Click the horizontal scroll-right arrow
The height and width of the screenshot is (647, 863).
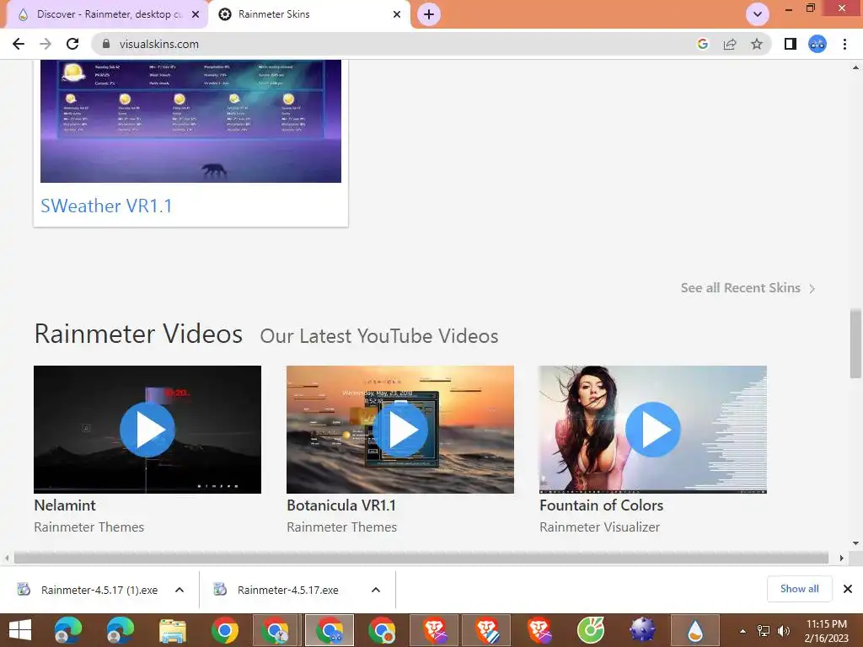click(841, 558)
